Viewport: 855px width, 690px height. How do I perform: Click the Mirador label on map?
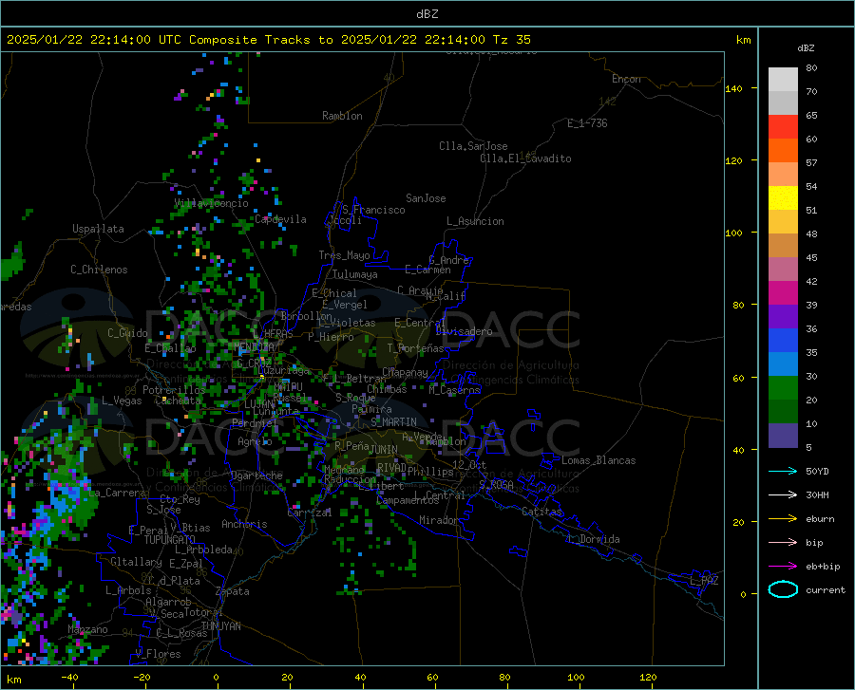[x=438, y=520]
